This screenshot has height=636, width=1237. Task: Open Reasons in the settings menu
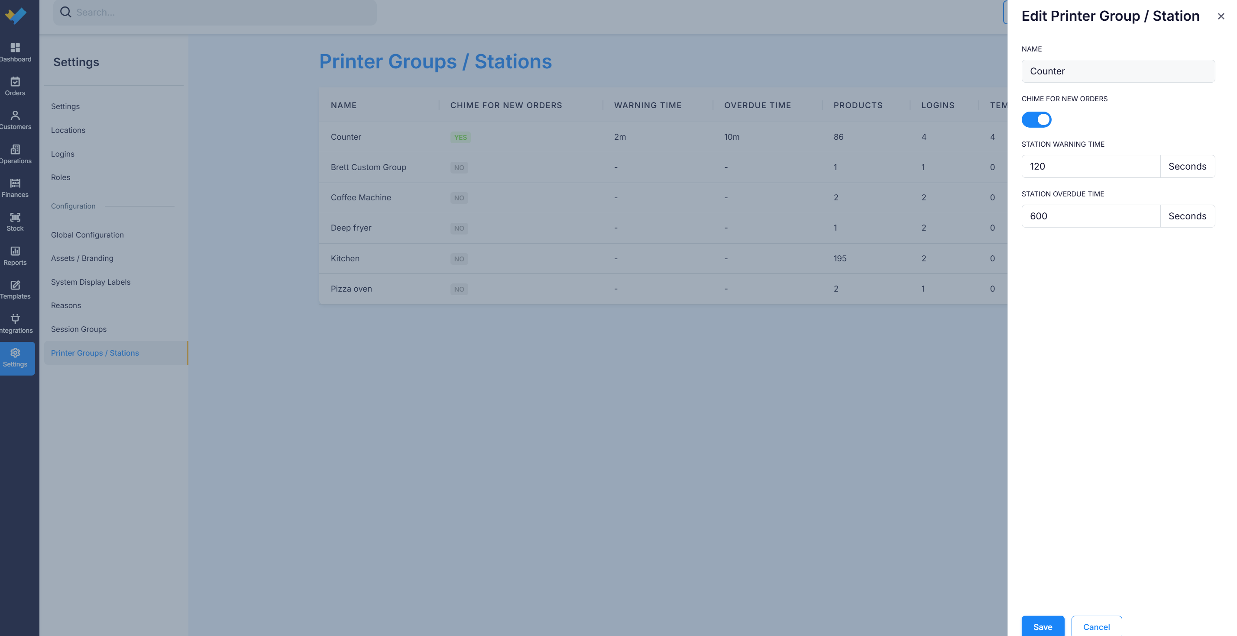click(x=66, y=305)
